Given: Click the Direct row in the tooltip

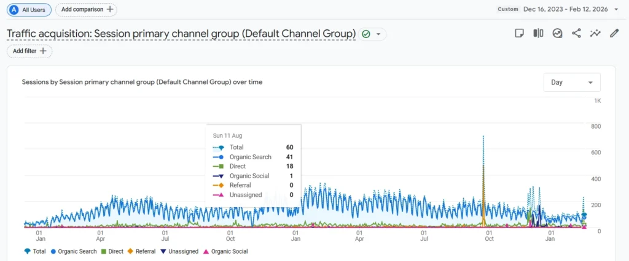Looking at the screenshot, I should (x=253, y=166).
